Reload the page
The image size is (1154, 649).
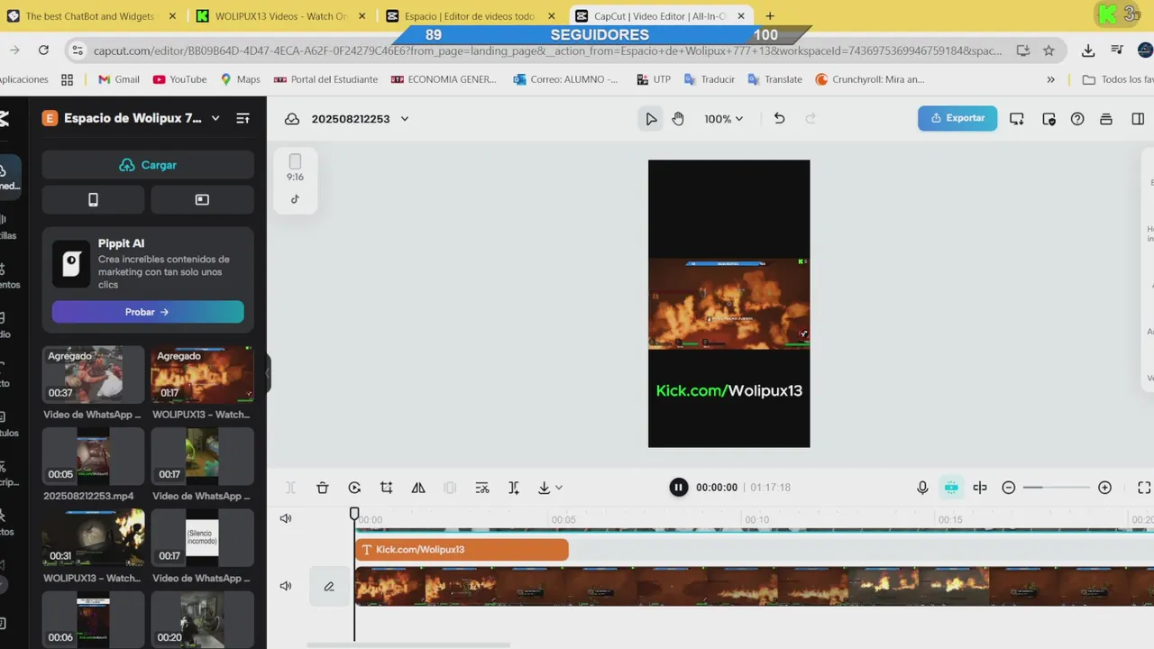pos(43,50)
